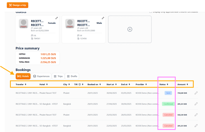Image resolution: width=205 pixels, height=132 pixels.
Task: Sort bookings by Status column
Action: click(x=164, y=85)
